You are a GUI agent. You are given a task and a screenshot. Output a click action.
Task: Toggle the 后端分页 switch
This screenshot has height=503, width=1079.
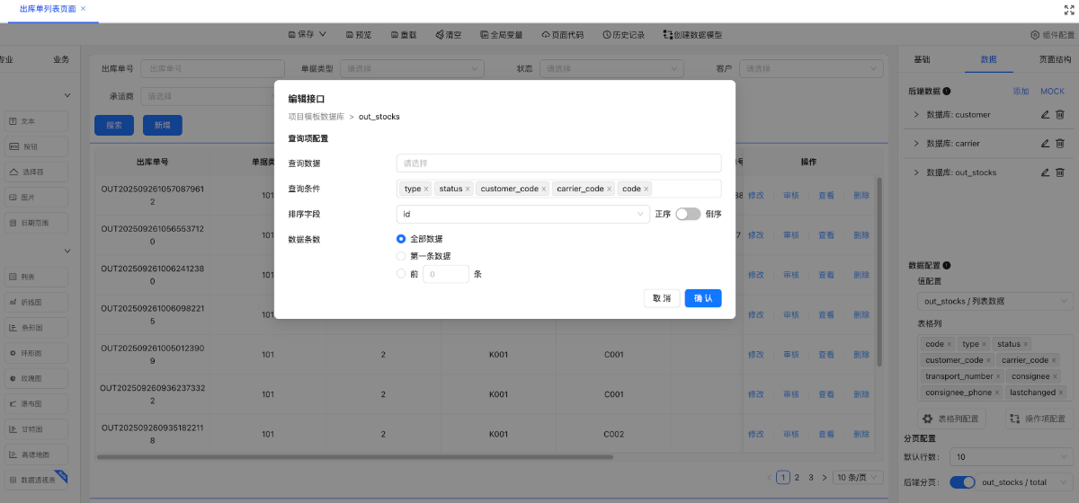click(x=962, y=482)
